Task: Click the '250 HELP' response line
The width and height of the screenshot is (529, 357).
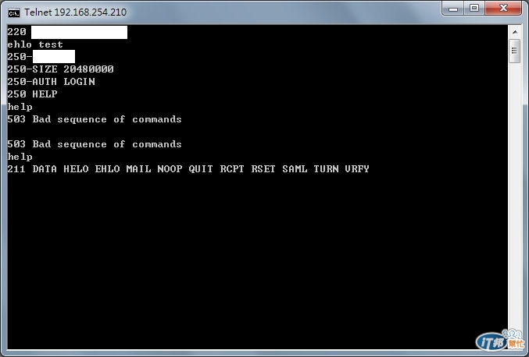Action: click(x=32, y=94)
